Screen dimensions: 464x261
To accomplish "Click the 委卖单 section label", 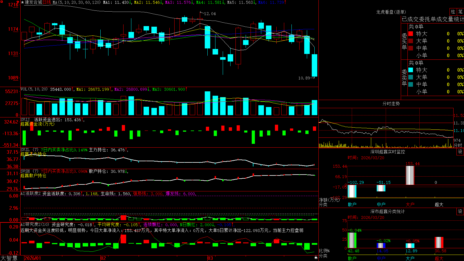I will [404, 77].
